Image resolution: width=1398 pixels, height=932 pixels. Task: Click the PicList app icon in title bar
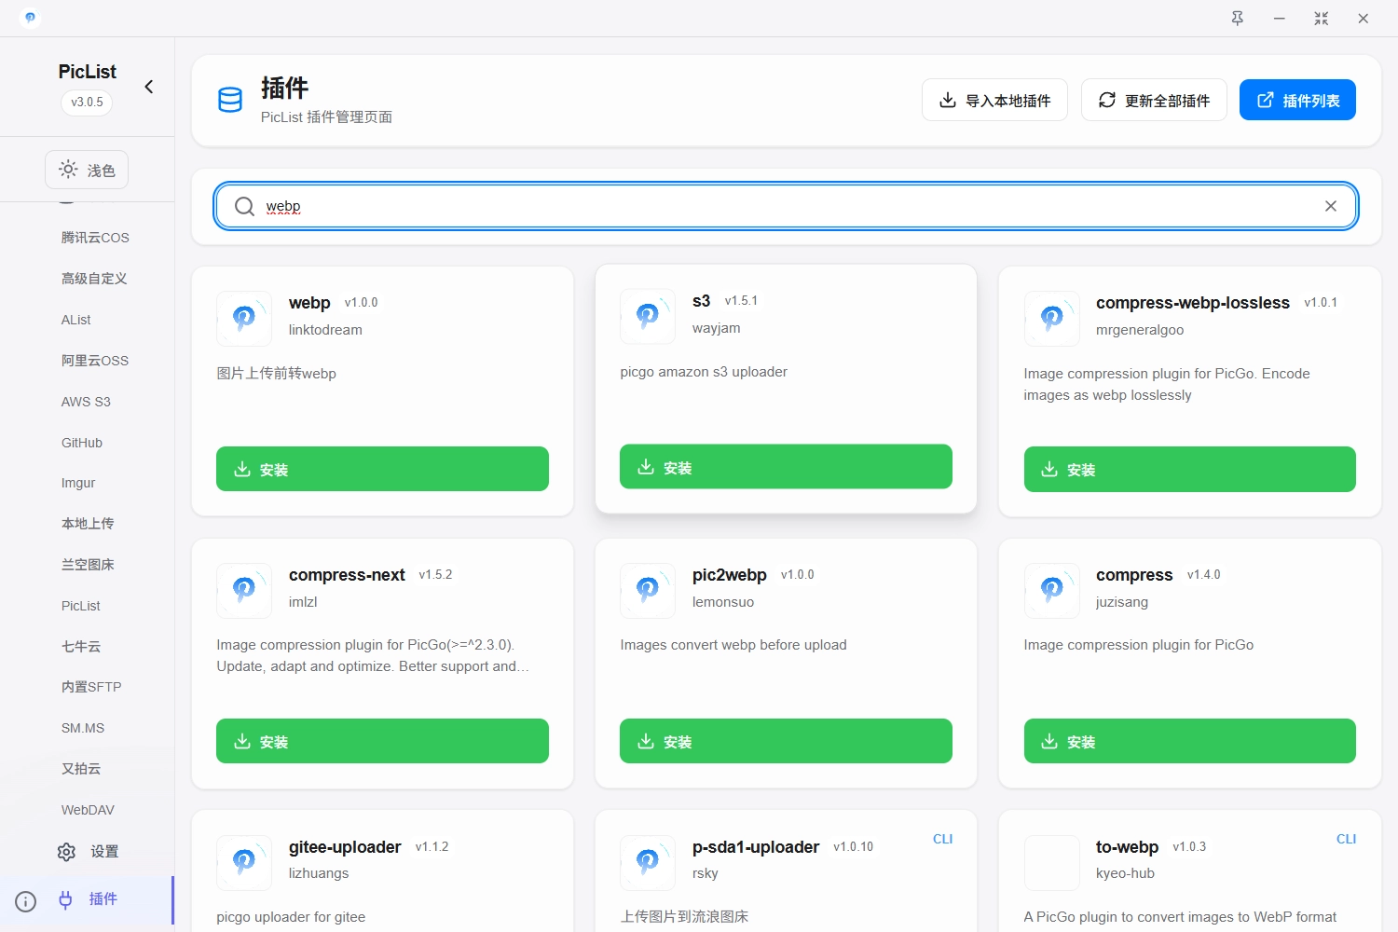[x=30, y=18]
